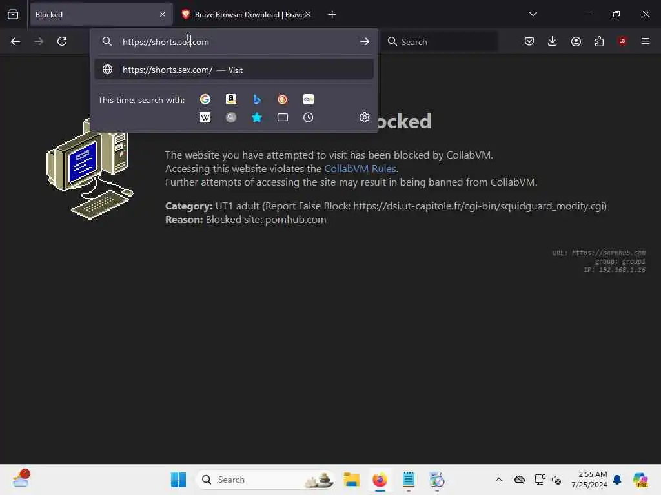661x495 pixels.
Task: Search within History clock icon
Action: click(308, 117)
